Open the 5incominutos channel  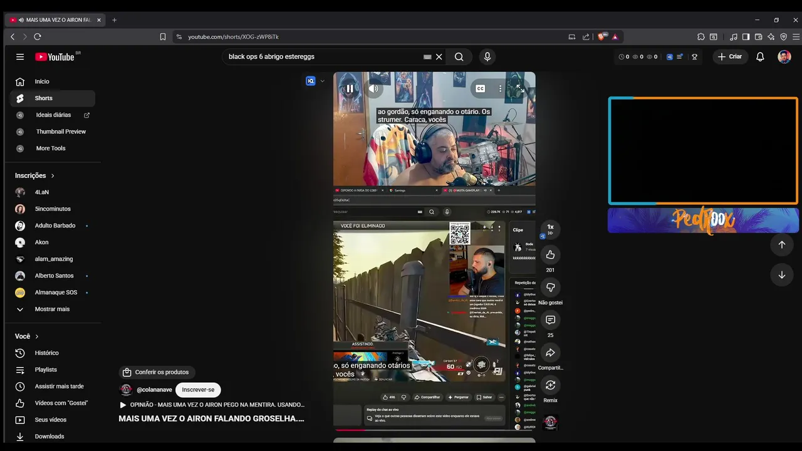53,209
